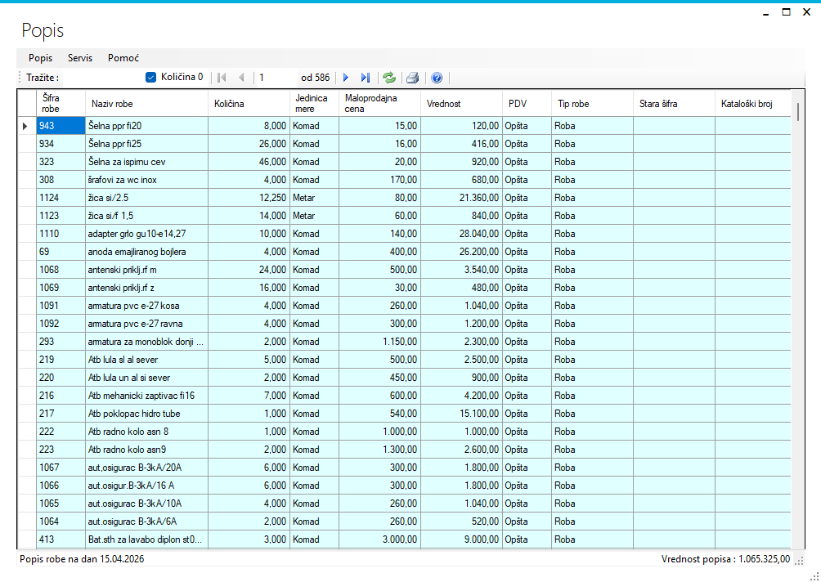Click the row selector arrow for item 943

coord(25,126)
